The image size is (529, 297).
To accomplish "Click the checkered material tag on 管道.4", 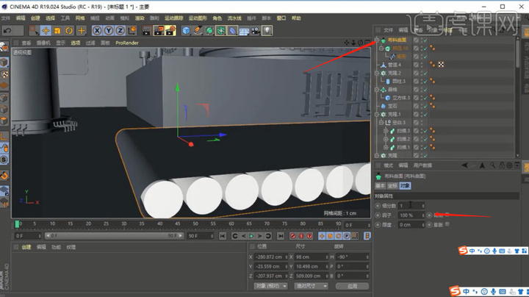I will coord(441,65).
